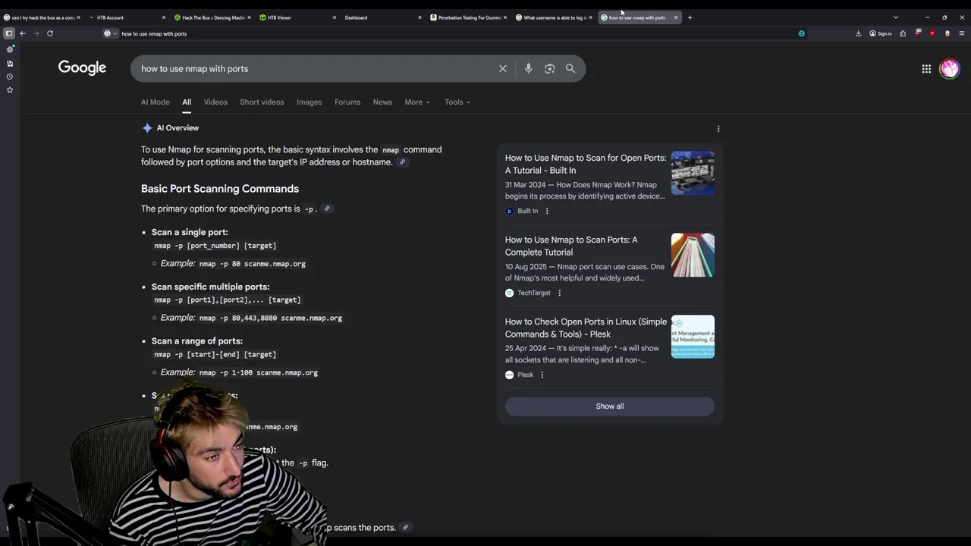Open search engine selector in address bar
The height and width of the screenshot is (546, 971).
tap(110, 33)
